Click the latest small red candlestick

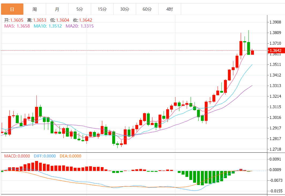253,52
